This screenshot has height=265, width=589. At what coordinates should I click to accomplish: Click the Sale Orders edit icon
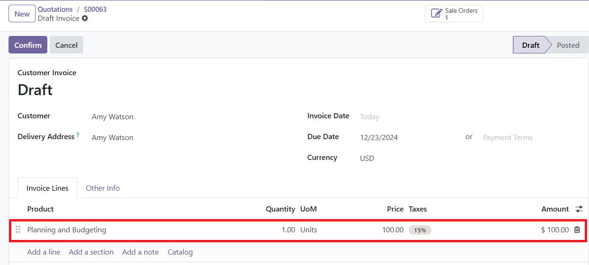click(x=436, y=14)
